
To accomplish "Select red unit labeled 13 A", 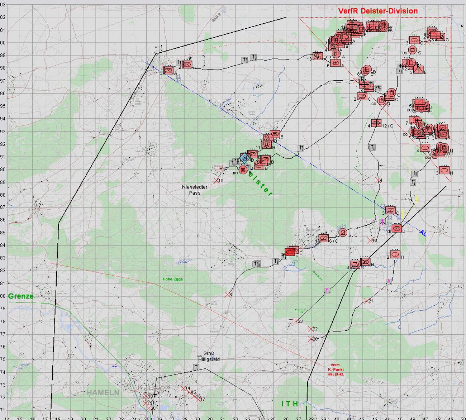I will (318, 56).
